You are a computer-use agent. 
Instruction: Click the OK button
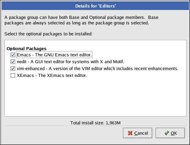(x=170, y=133)
